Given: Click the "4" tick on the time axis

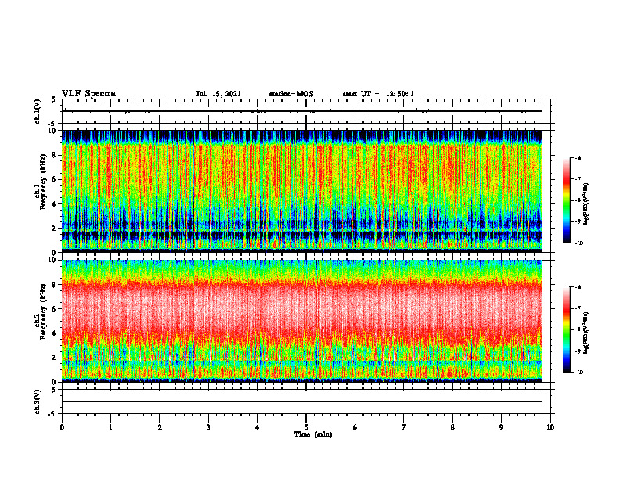Looking at the screenshot, I should [258, 427].
